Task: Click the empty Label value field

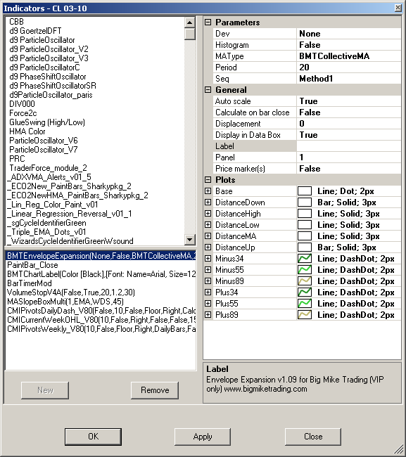Action: (x=349, y=146)
